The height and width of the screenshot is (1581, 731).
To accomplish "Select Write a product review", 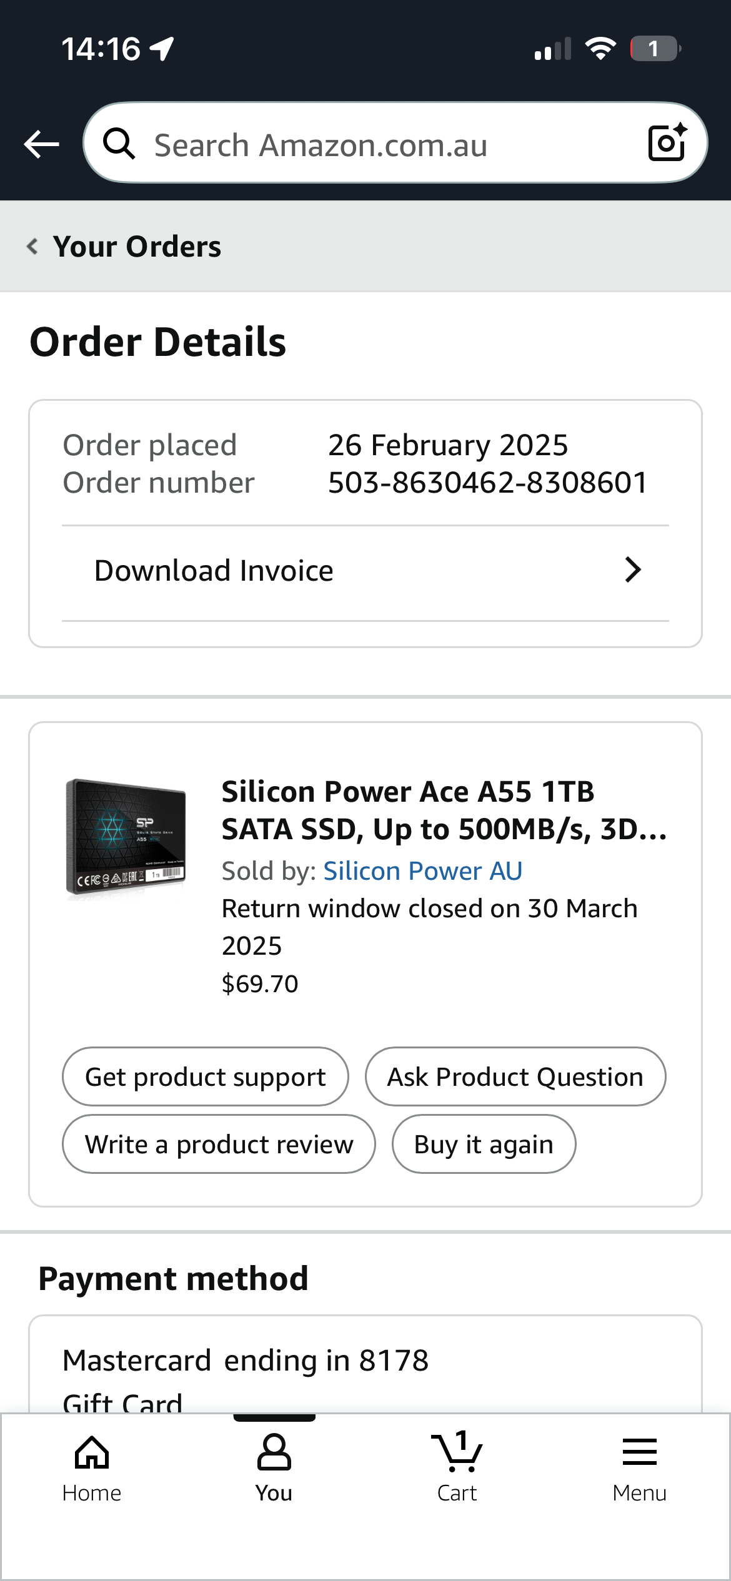I will (219, 1145).
